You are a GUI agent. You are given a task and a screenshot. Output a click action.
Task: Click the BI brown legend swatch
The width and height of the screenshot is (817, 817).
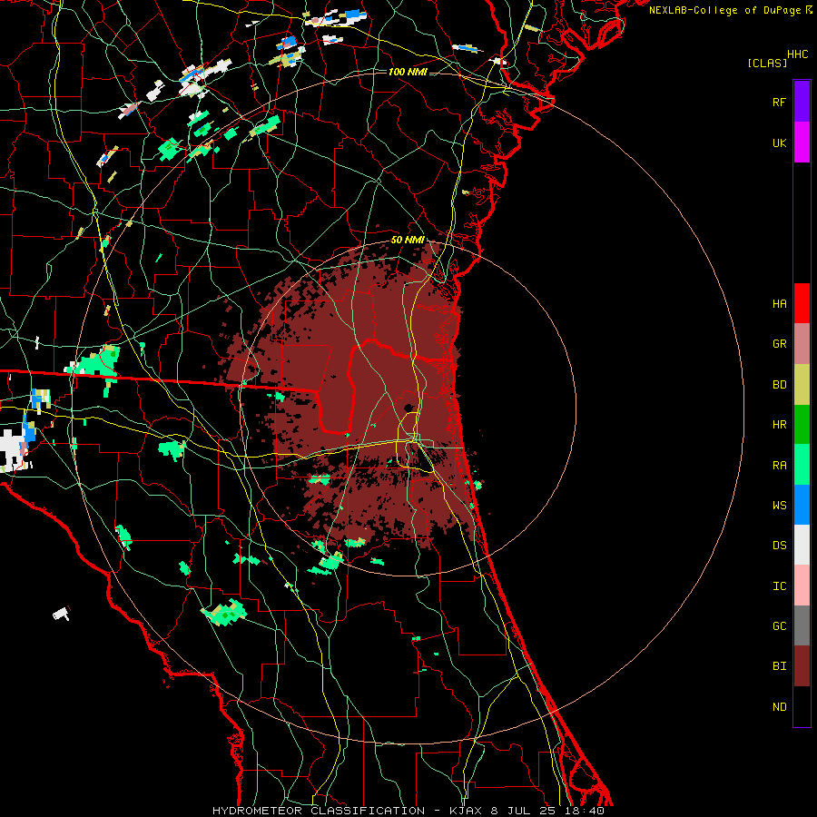coord(802,666)
